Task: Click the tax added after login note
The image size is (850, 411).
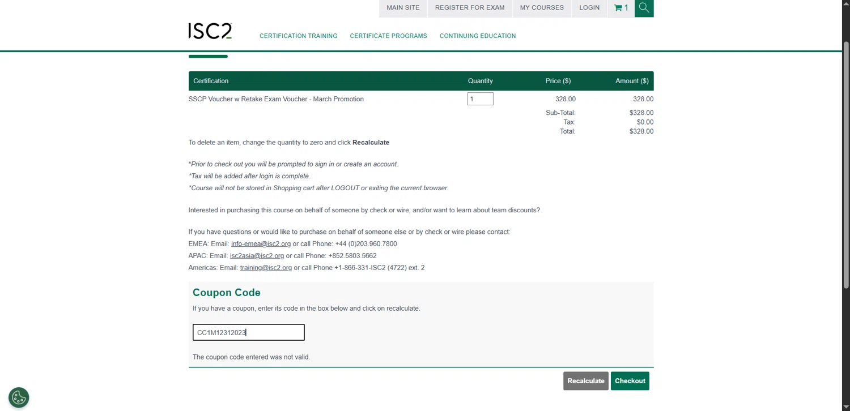Action: [249, 176]
